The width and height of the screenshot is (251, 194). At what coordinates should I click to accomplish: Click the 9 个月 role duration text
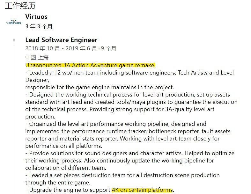click(109, 49)
